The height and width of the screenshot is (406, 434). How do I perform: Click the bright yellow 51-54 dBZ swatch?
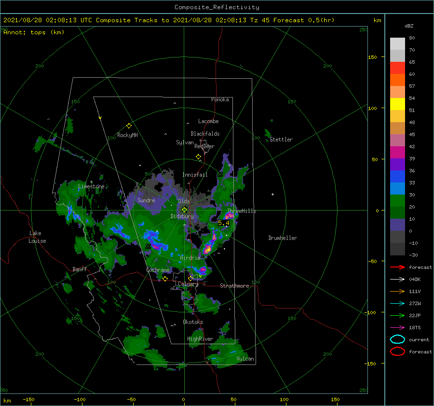[397, 104]
